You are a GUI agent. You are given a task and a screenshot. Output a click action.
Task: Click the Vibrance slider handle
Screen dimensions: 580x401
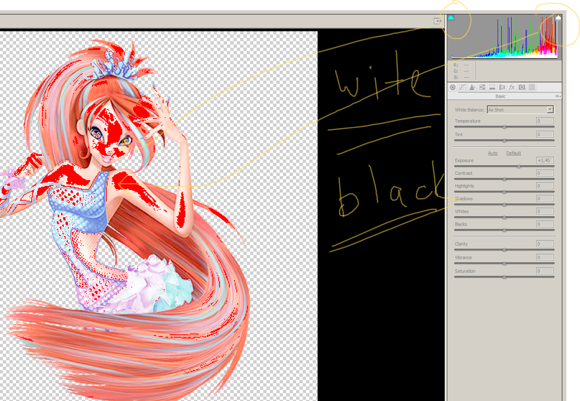click(x=504, y=264)
